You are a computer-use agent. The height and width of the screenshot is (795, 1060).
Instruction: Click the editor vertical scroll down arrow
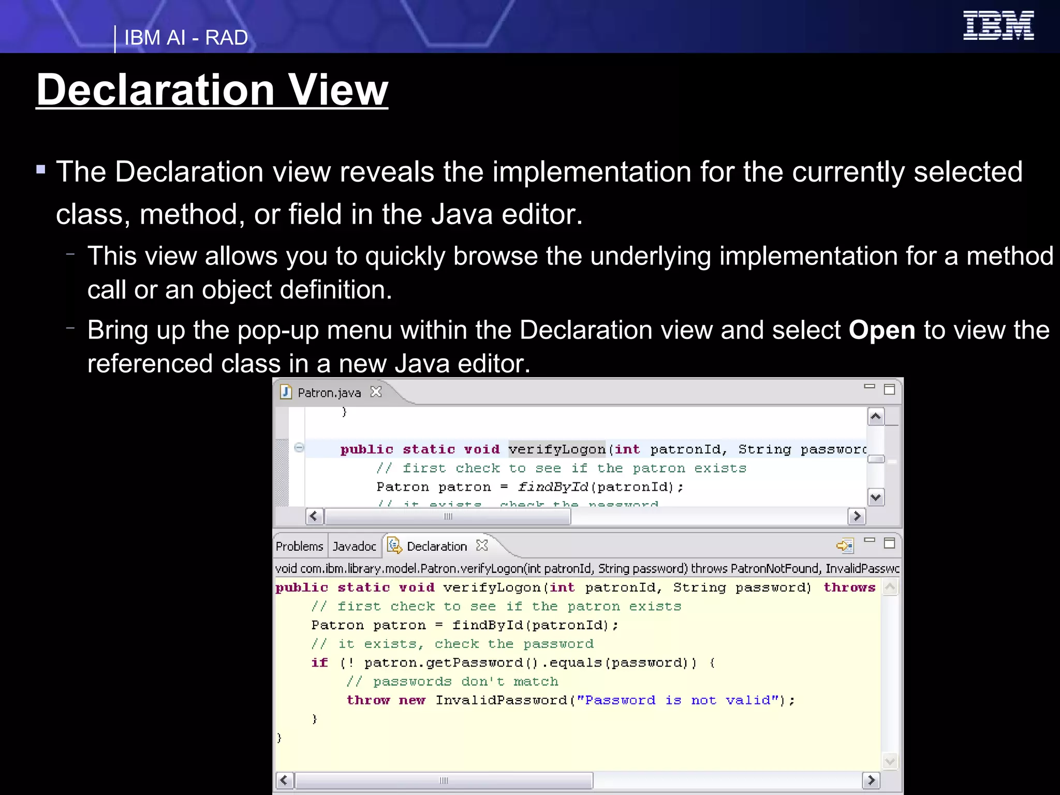[876, 497]
